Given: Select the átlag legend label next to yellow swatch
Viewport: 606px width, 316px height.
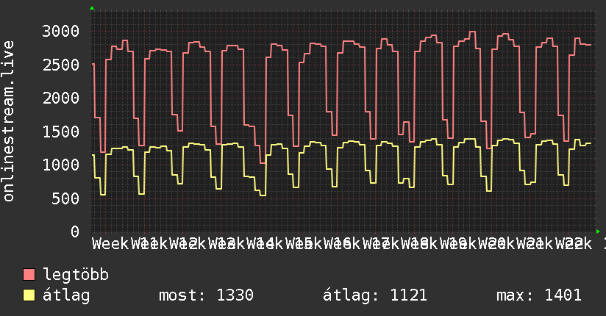Looking at the screenshot, I should tap(66, 295).
